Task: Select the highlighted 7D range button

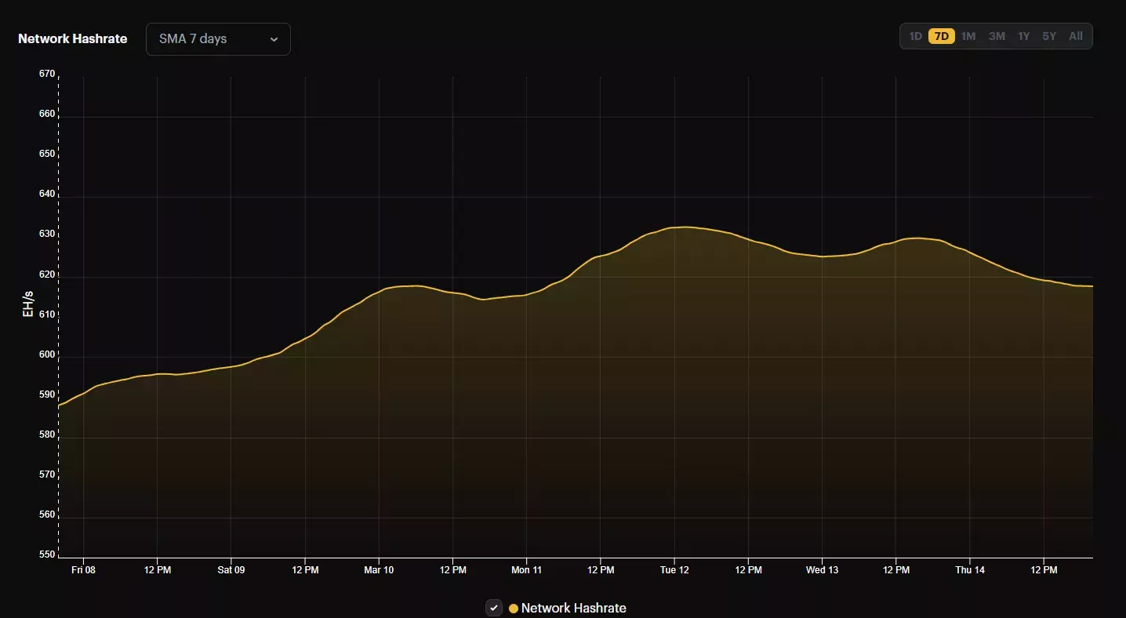Action: pyautogui.click(x=941, y=36)
